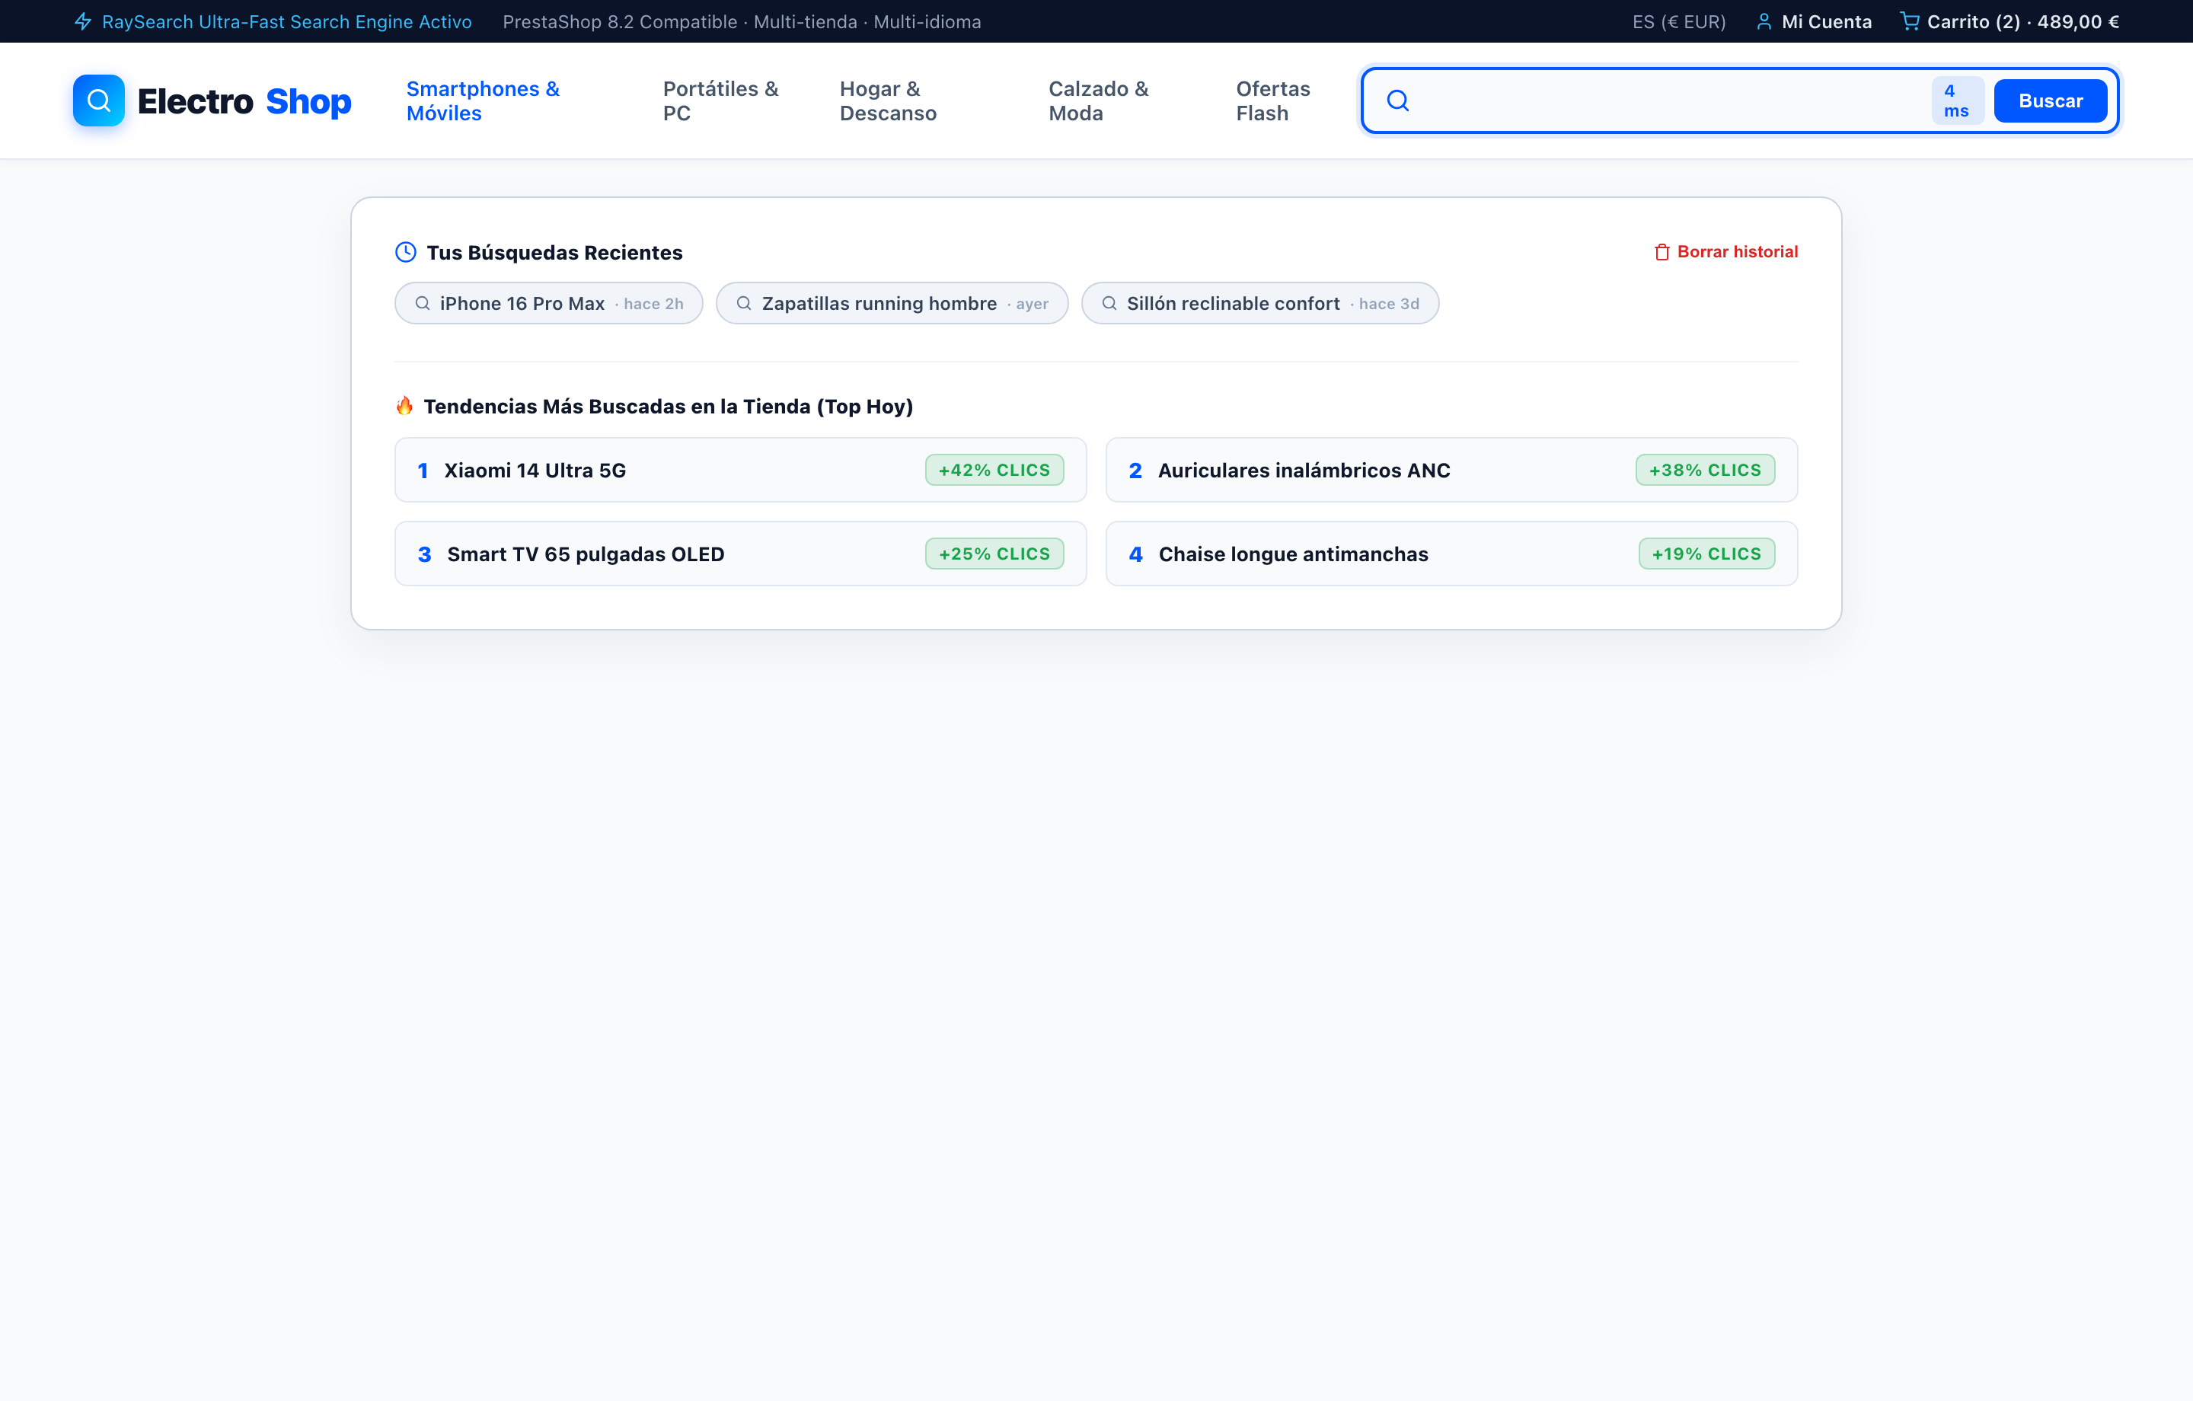This screenshot has width=2193, height=1401.
Task: Click the magnifier icon inside the search box
Action: pyautogui.click(x=1398, y=101)
